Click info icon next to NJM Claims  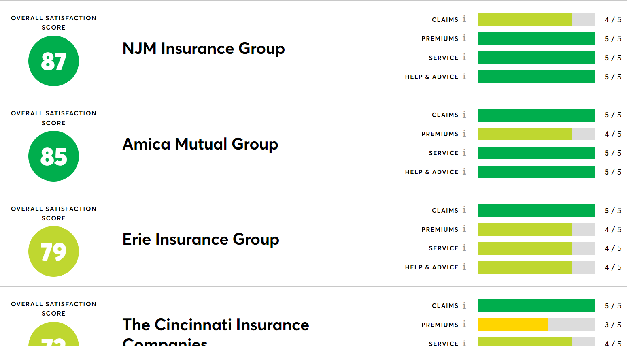[x=464, y=19]
